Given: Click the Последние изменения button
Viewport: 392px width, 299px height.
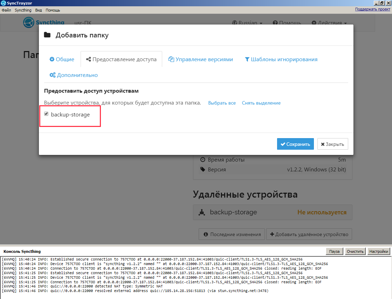Looking at the screenshot, I should pos(232,234).
